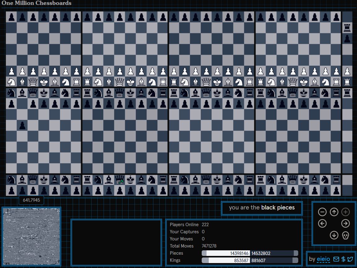Click the One Million Chessboards title
This screenshot has width=357, height=268.
point(37,3)
